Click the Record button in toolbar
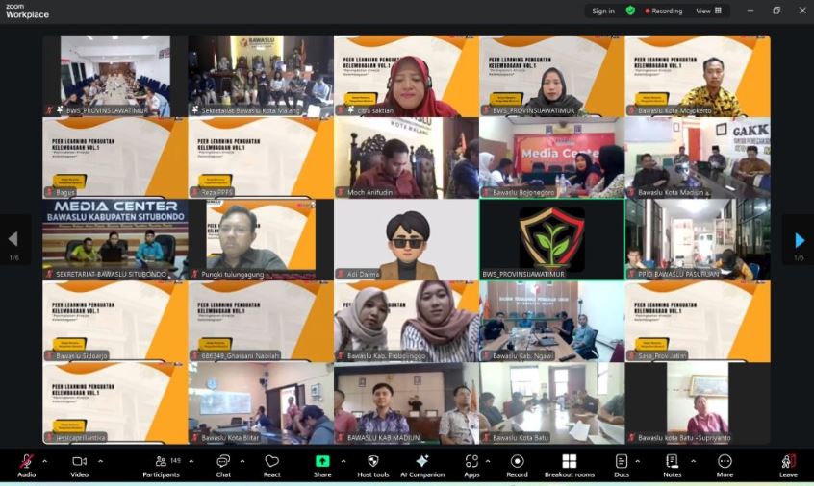The width and height of the screenshot is (814, 486). (x=517, y=466)
